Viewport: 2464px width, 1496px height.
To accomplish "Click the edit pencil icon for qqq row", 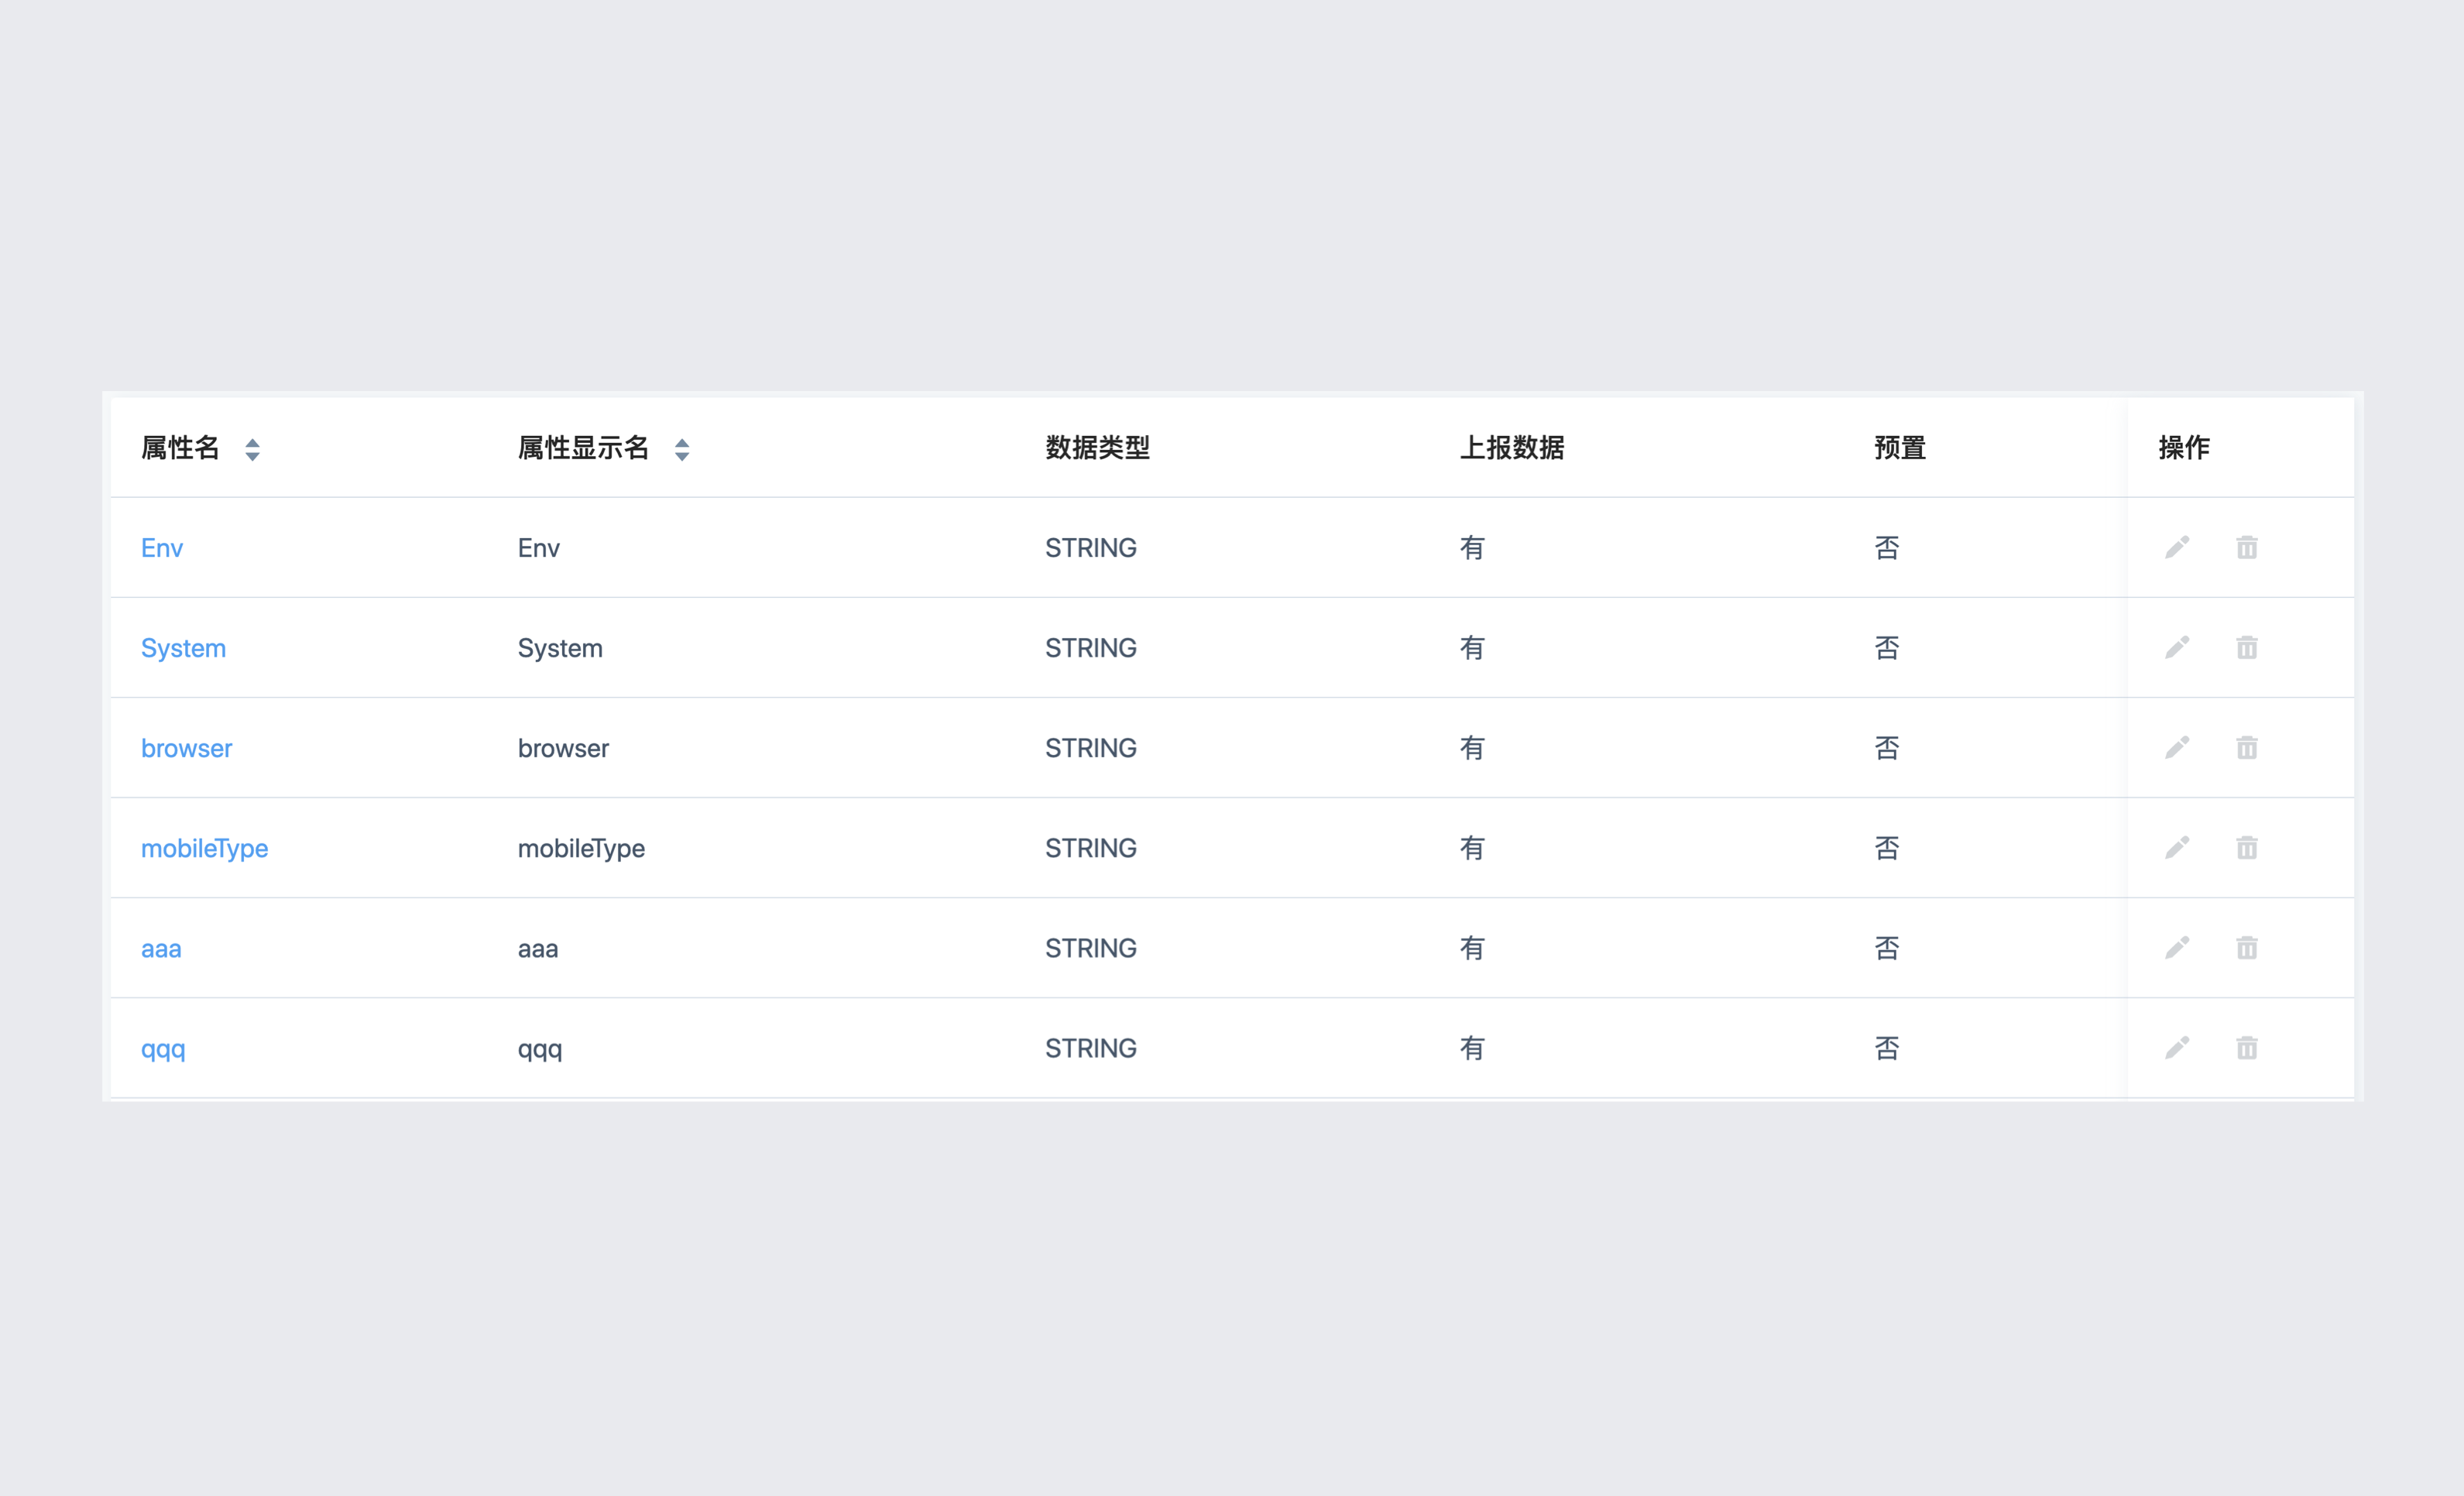I will tap(2177, 1048).
